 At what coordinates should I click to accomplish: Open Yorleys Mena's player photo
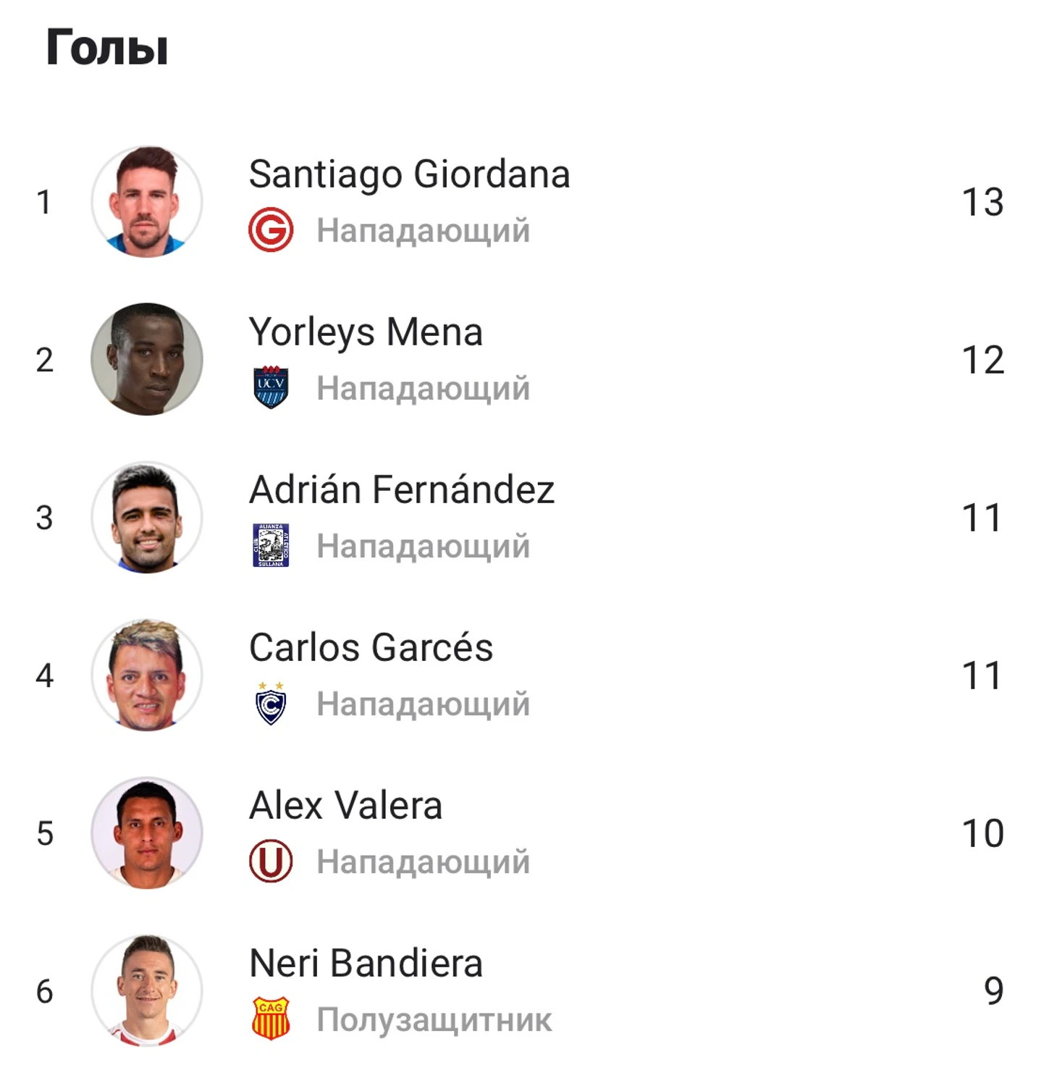pos(147,360)
